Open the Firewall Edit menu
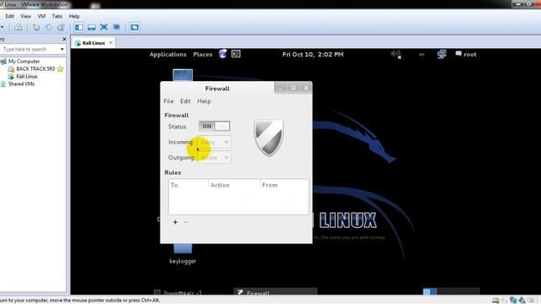Image resolution: width=541 pixels, height=304 pixels. pyautogui.click(x=185, y=101)
